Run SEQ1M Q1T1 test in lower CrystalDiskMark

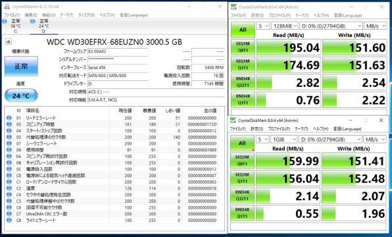pyautogui.click(x=242, y=178)
